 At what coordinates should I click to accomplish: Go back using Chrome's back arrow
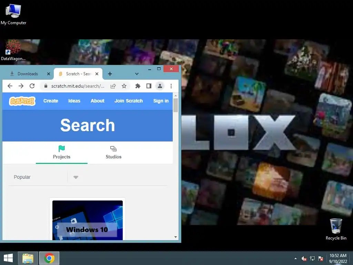pyautogui.click(x=10, y=86)
